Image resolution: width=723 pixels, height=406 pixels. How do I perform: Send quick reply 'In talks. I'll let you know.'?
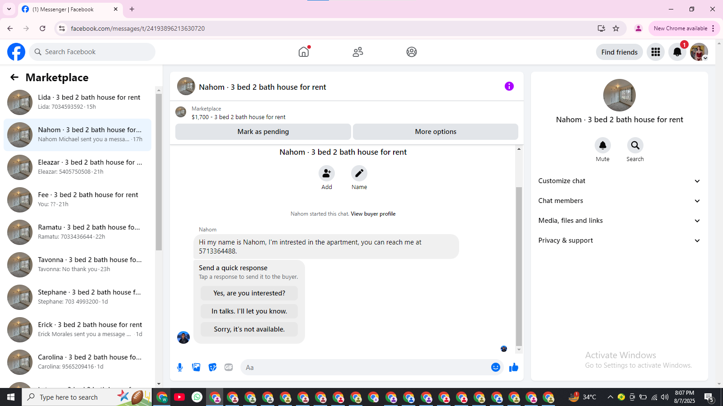tap(249, 311)
